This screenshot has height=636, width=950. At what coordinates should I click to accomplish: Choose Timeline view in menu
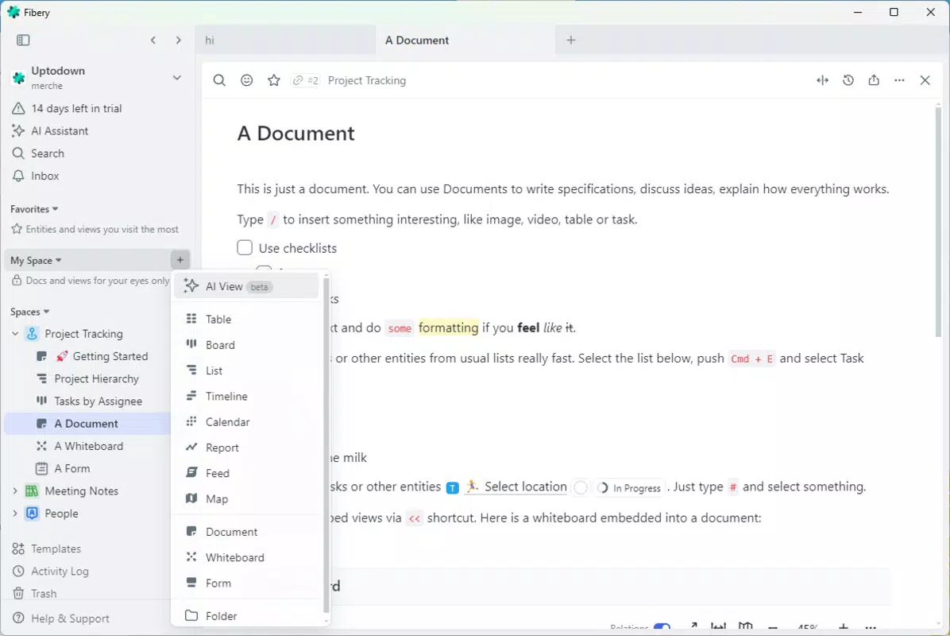point(246,396)
